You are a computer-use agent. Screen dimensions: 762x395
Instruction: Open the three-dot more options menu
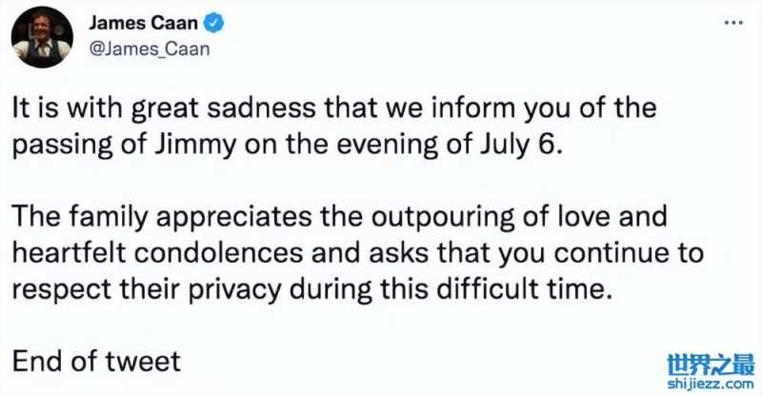tap(732, 22)
